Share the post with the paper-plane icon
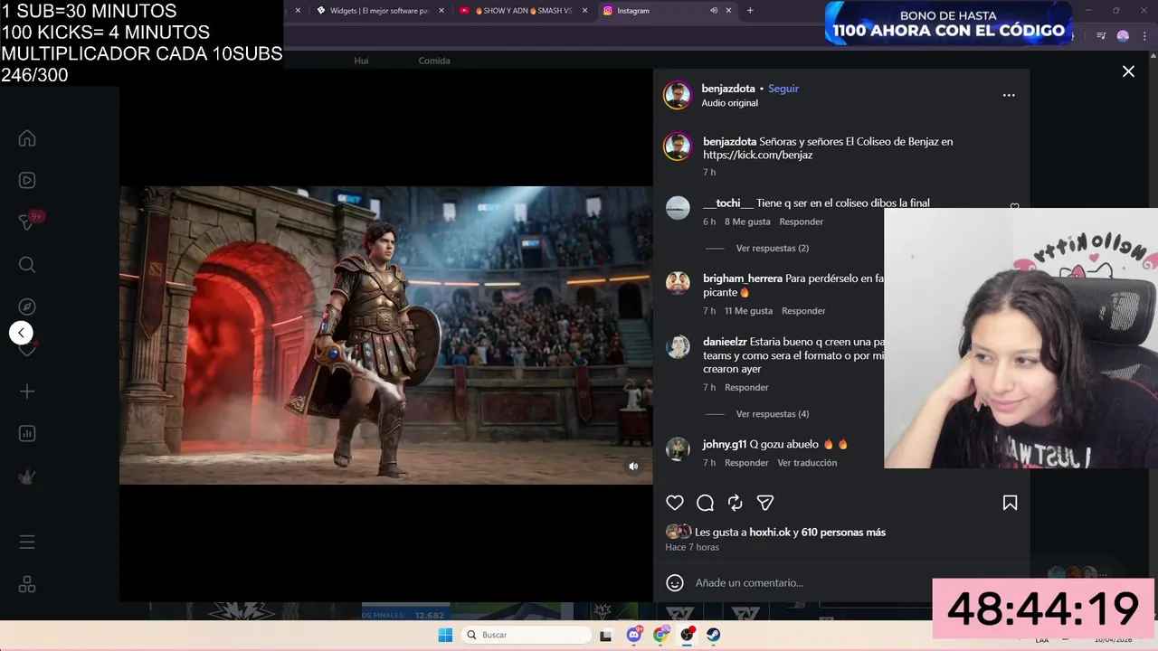Viewport: 1158px width, 651px height. click(765, 503)
